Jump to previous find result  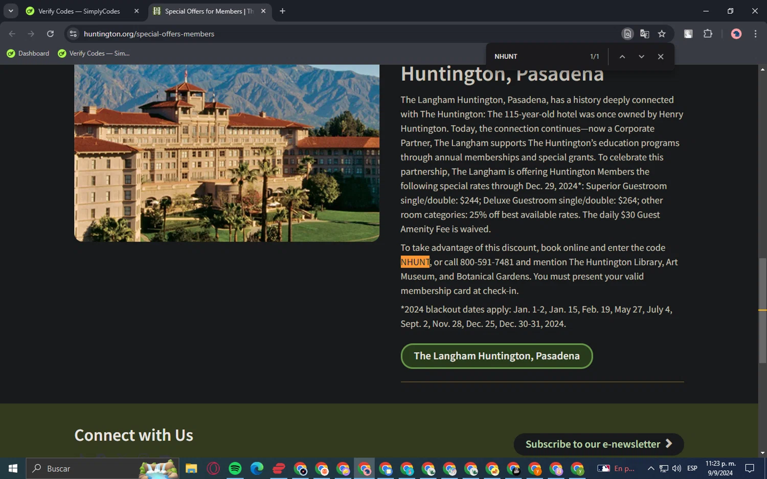(x=622, y=57)
